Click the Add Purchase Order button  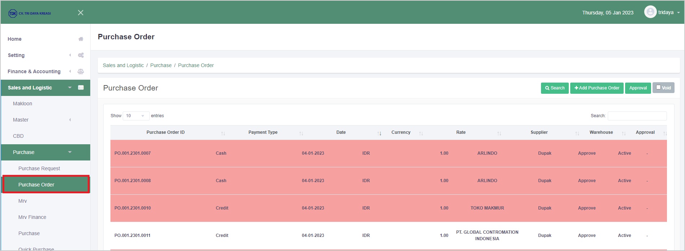[x=597, y=88]
